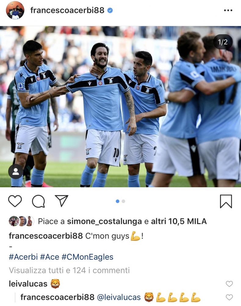Open the three-dot options menu

coord(228,10)
